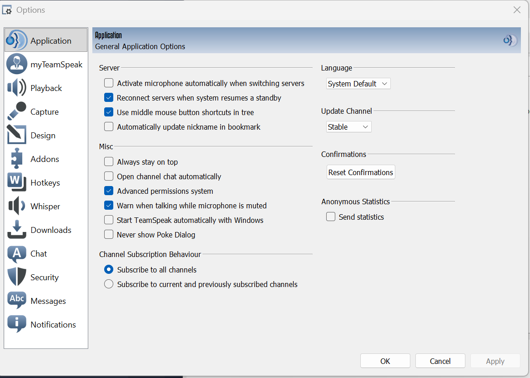Close the Options dialog window
This screenshot has width=530, height=378.
coord(517,10)
